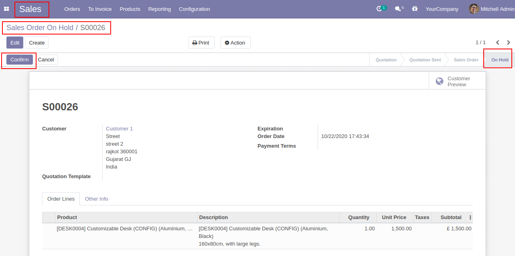Viewport: 515px width, 256px height.
Task: Click the Expiration label
Action: click(x=270, y=129)
